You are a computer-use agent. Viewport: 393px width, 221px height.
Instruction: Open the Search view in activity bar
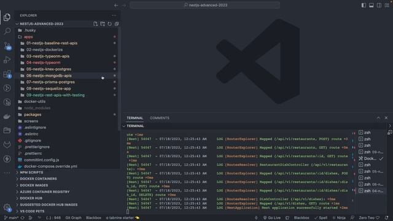point(7,31)
